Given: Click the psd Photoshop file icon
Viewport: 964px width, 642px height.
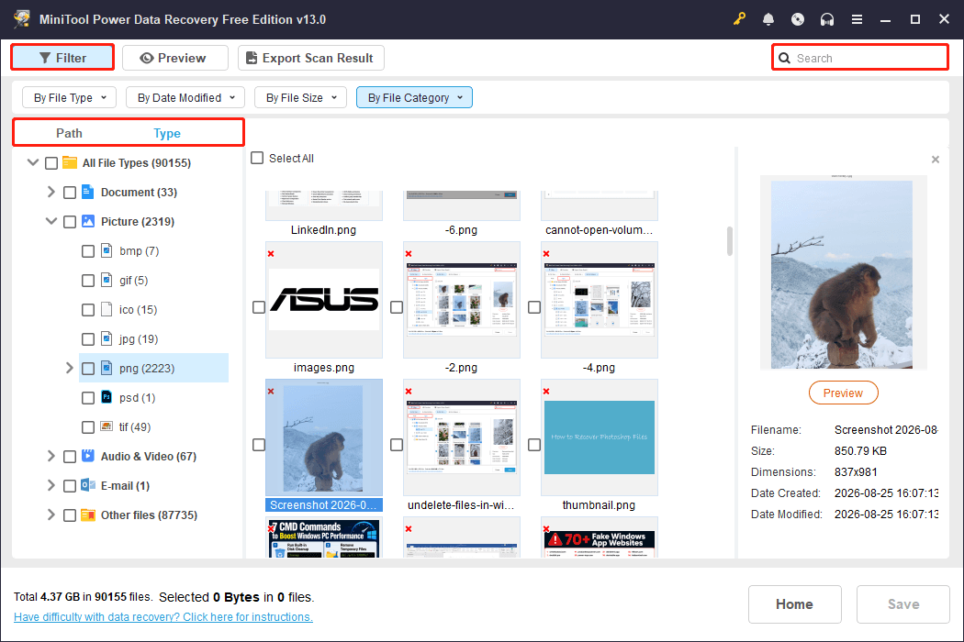Looking at the screenshot, I should tap(106, 397).
